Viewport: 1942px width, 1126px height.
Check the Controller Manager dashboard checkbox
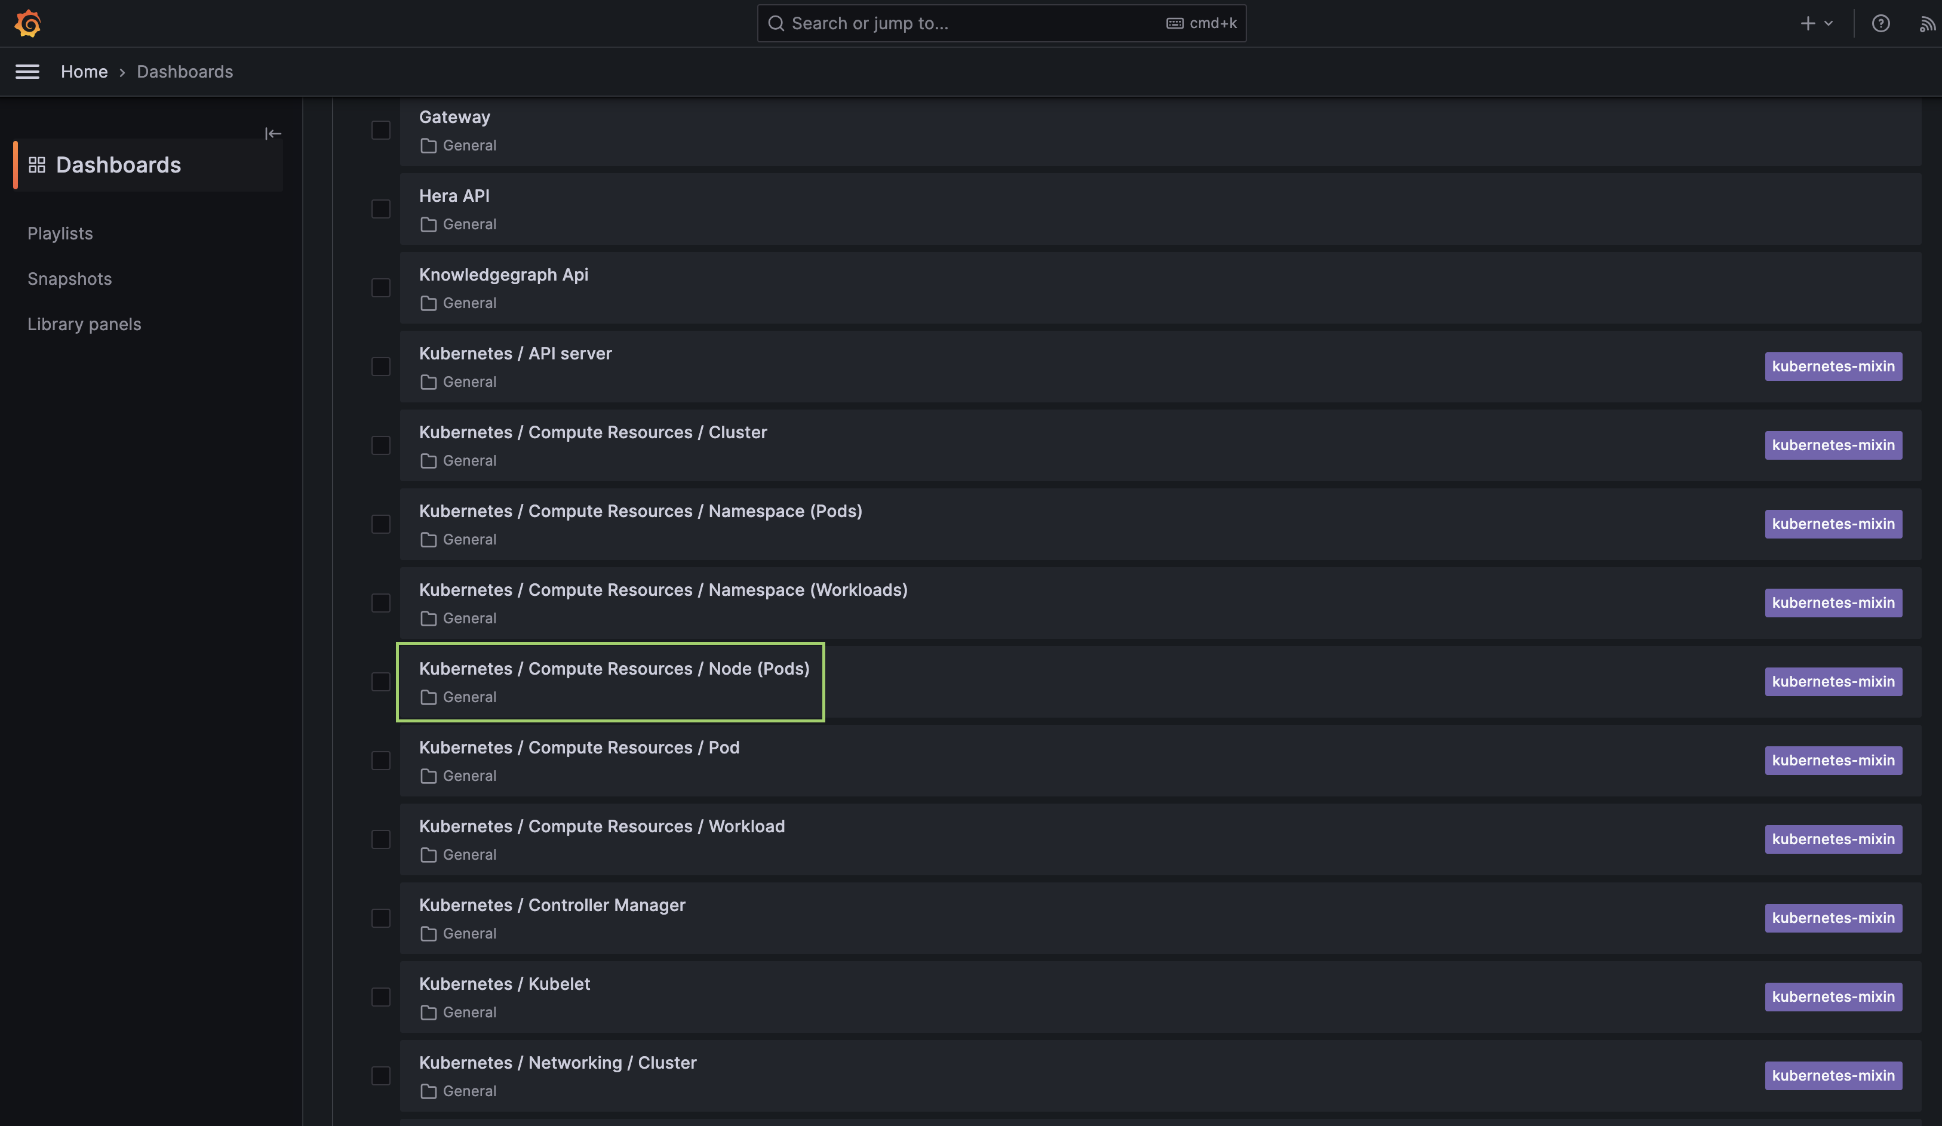click(380, 918)
